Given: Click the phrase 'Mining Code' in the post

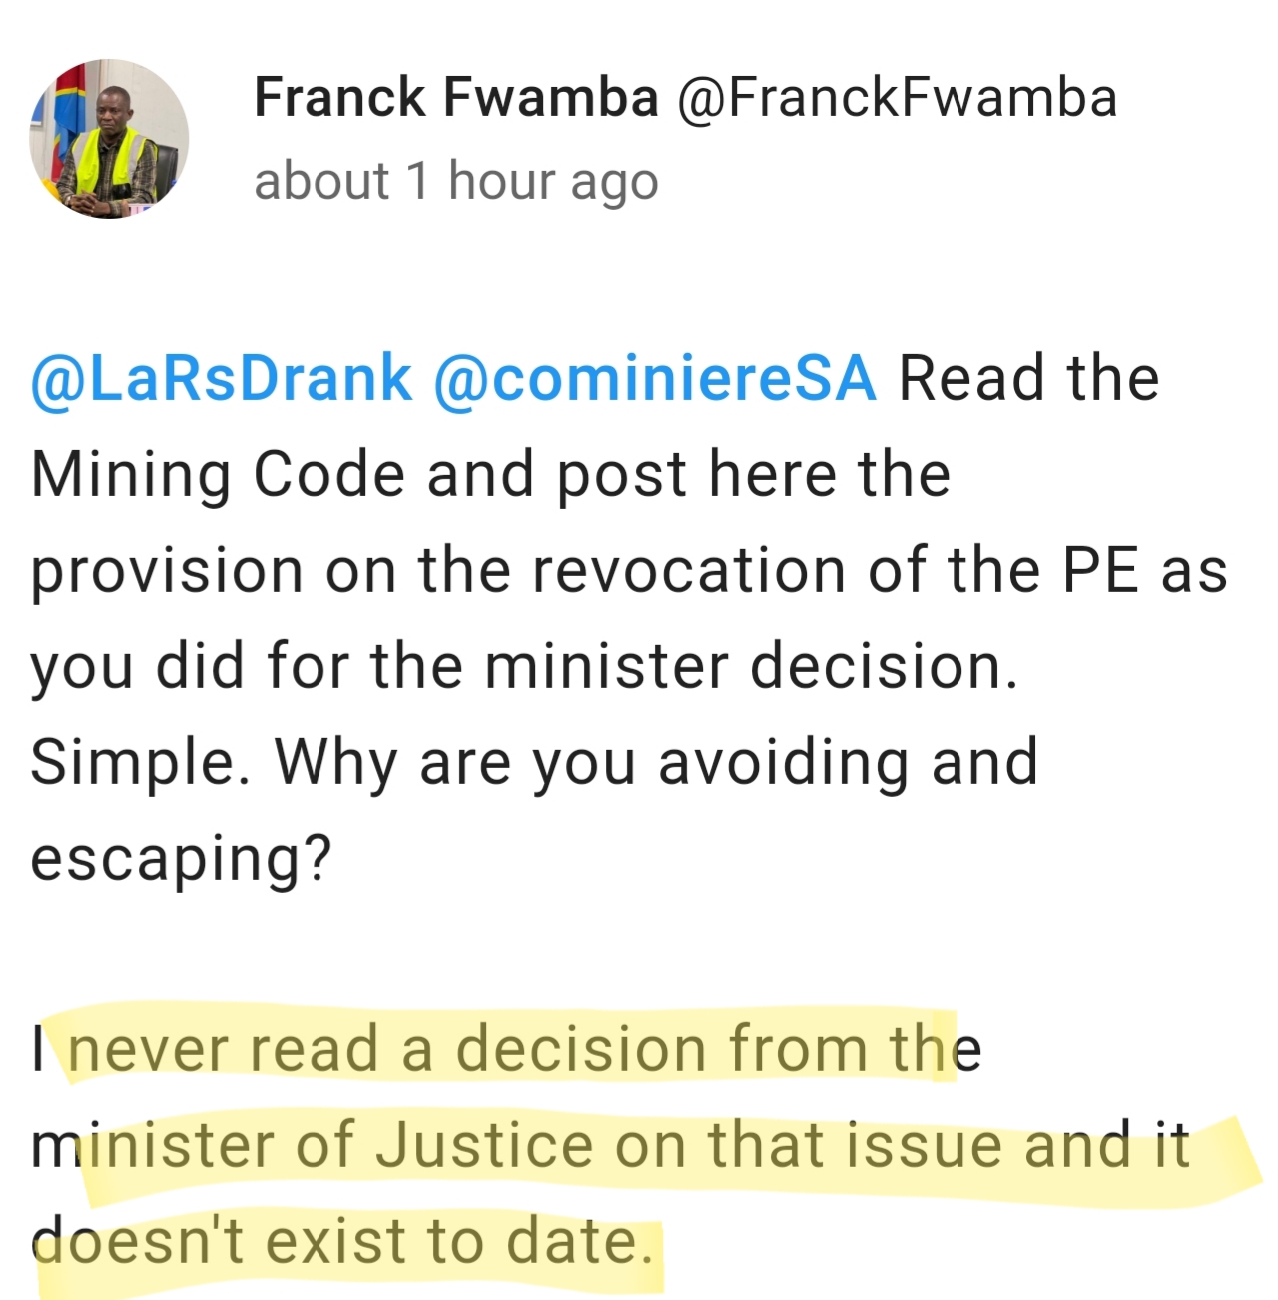Looking at the screenshot, I should tap(218, 474).
